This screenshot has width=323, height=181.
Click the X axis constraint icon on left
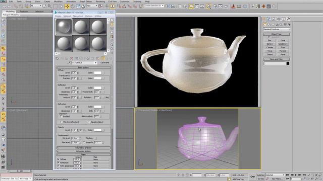click(x=3, y=99)
